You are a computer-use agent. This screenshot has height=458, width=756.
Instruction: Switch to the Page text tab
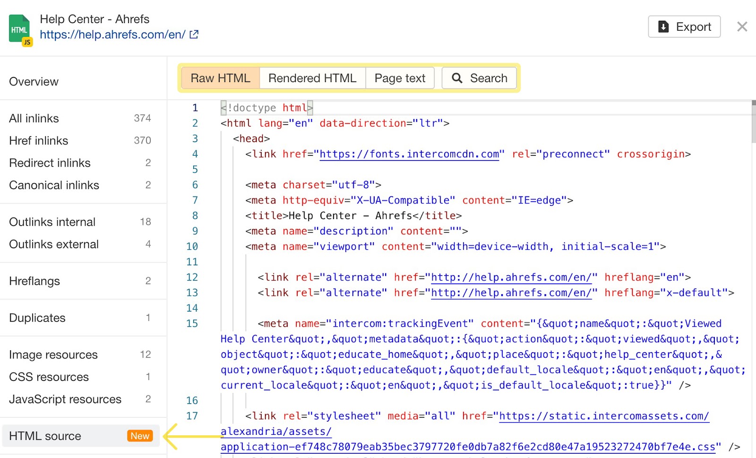[400, 78]
